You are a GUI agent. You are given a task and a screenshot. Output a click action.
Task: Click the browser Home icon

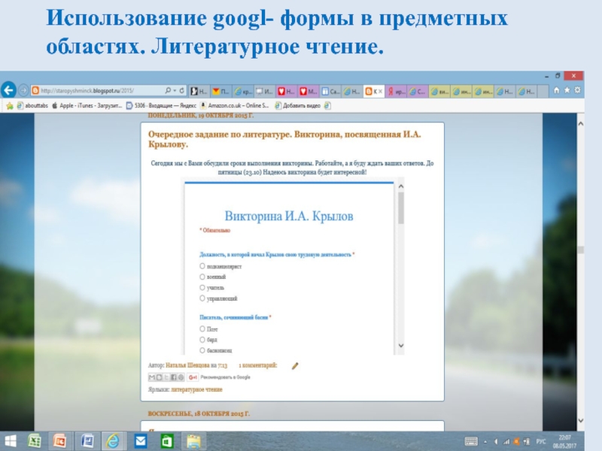[556, 91]
